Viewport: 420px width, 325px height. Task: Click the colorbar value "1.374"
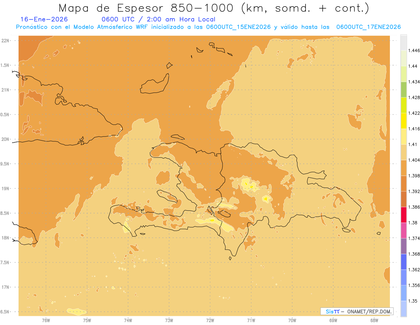tap(414, 238)
